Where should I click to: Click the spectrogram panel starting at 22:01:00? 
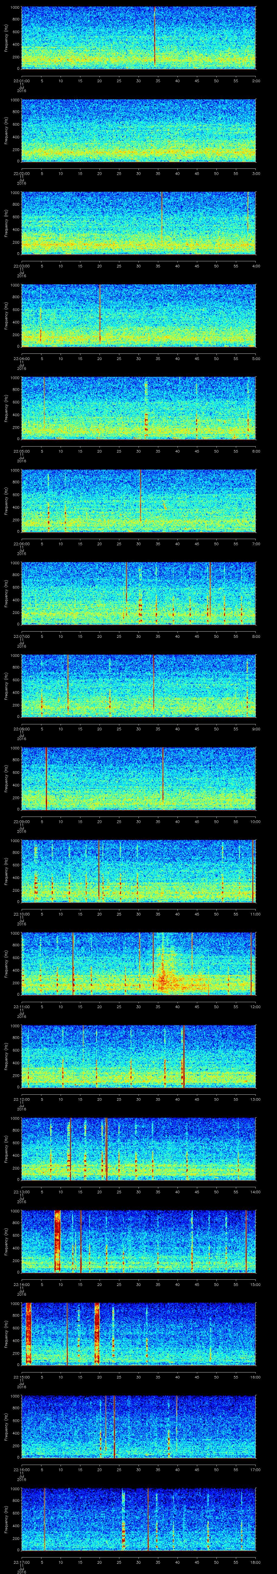click(139, 38)
